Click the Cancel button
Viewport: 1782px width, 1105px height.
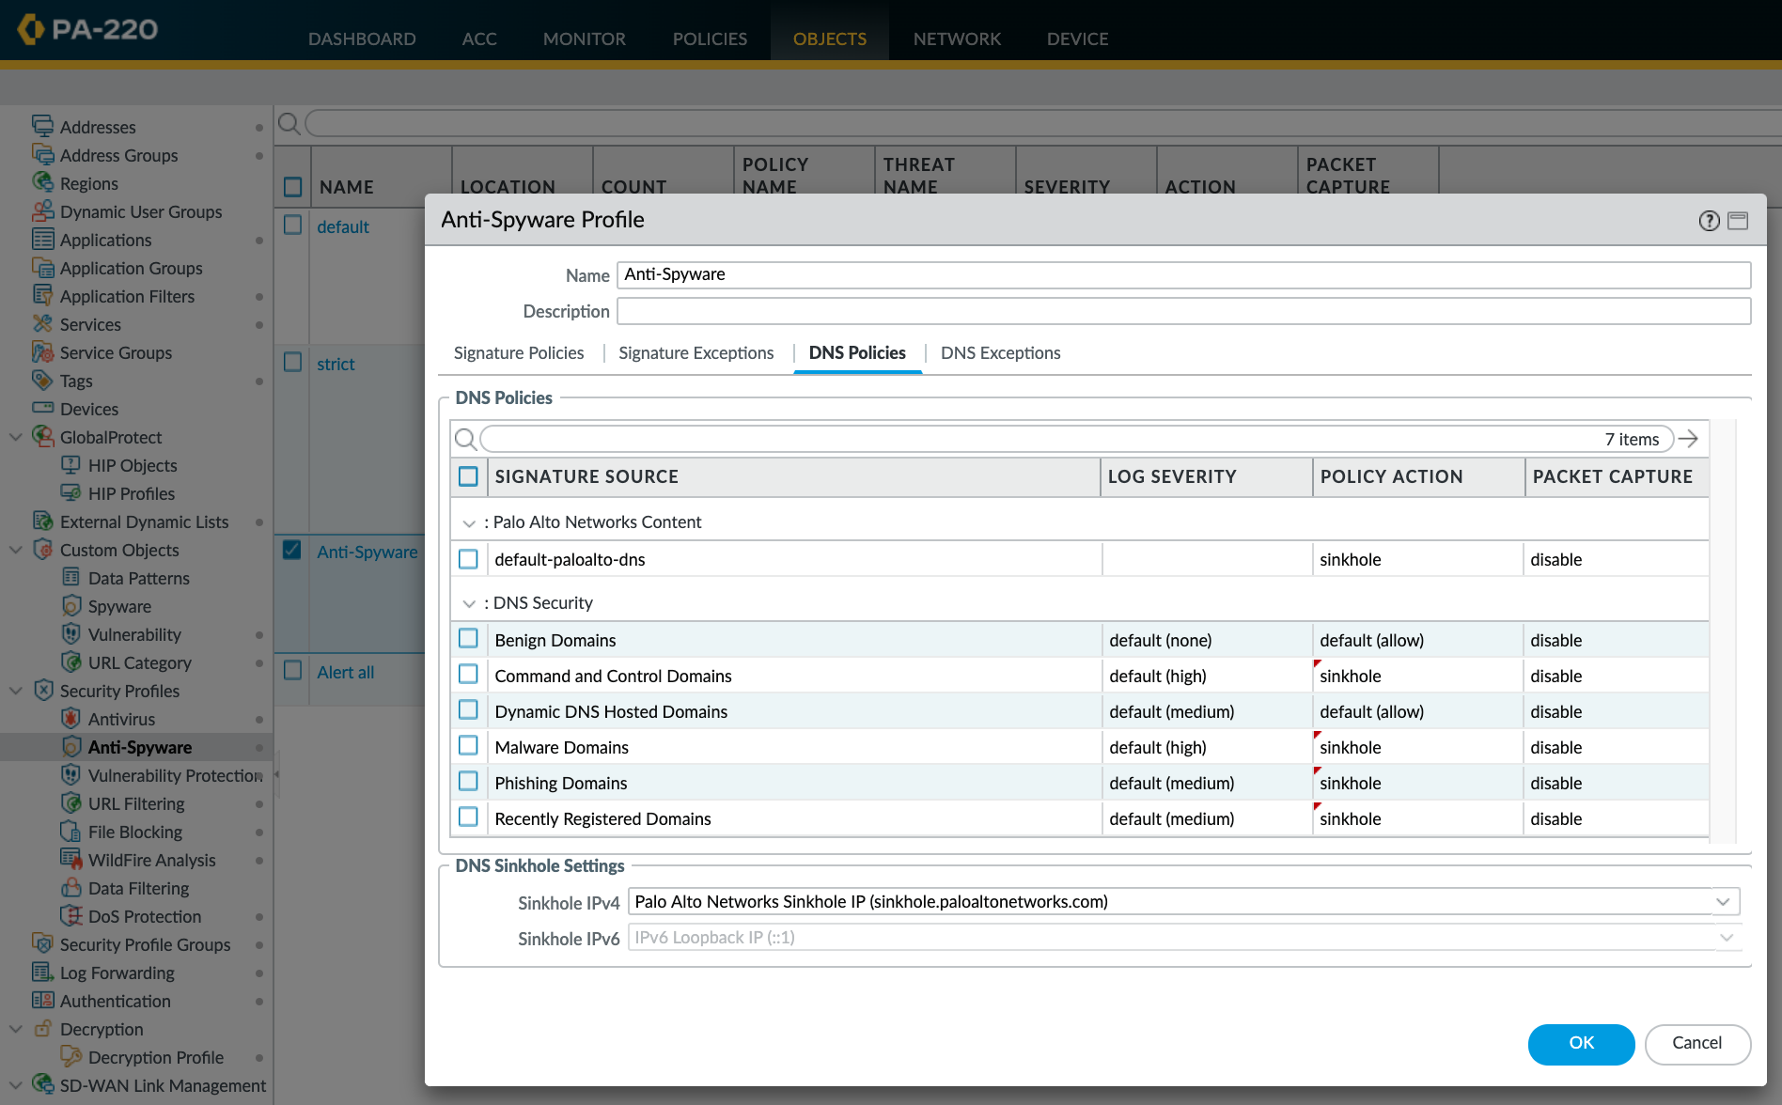(1697, 1043)
